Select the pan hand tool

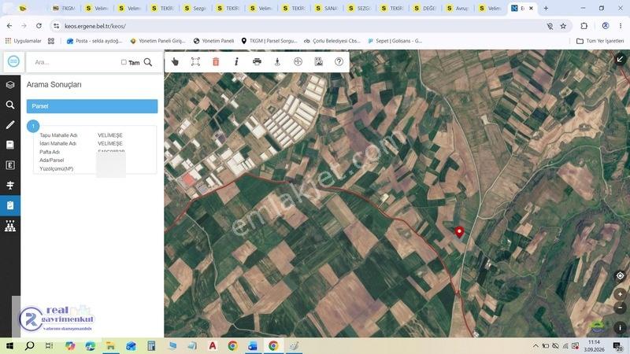pyautogui.click(x=175, y=61)
